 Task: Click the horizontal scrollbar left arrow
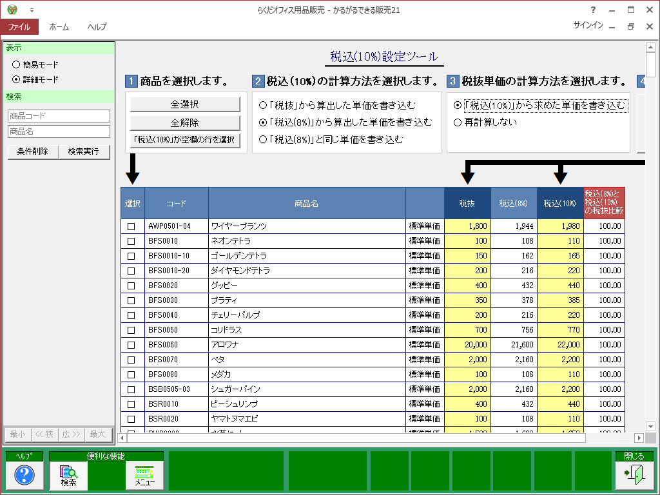pyautogui.click(x=122, y=438)
